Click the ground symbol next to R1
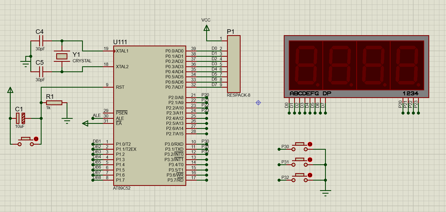446x212 pixels. click(67, 121)
